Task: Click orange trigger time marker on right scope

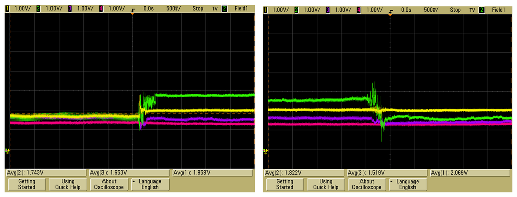Action: [x=390, y=15]
